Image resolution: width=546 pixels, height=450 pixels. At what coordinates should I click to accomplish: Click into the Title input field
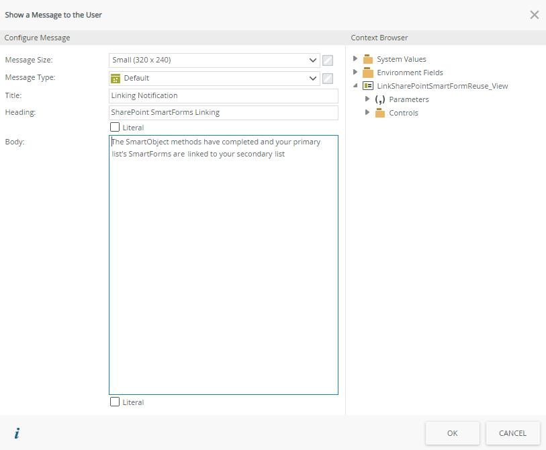[x=223, y=95]
